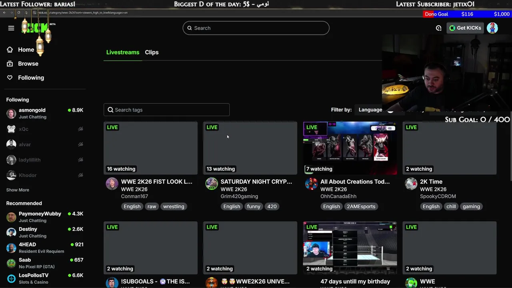Click the chat notification icon near Get KICKs
Screen dimensions: 512x288
pyautogui.click(x=439, y=28)
